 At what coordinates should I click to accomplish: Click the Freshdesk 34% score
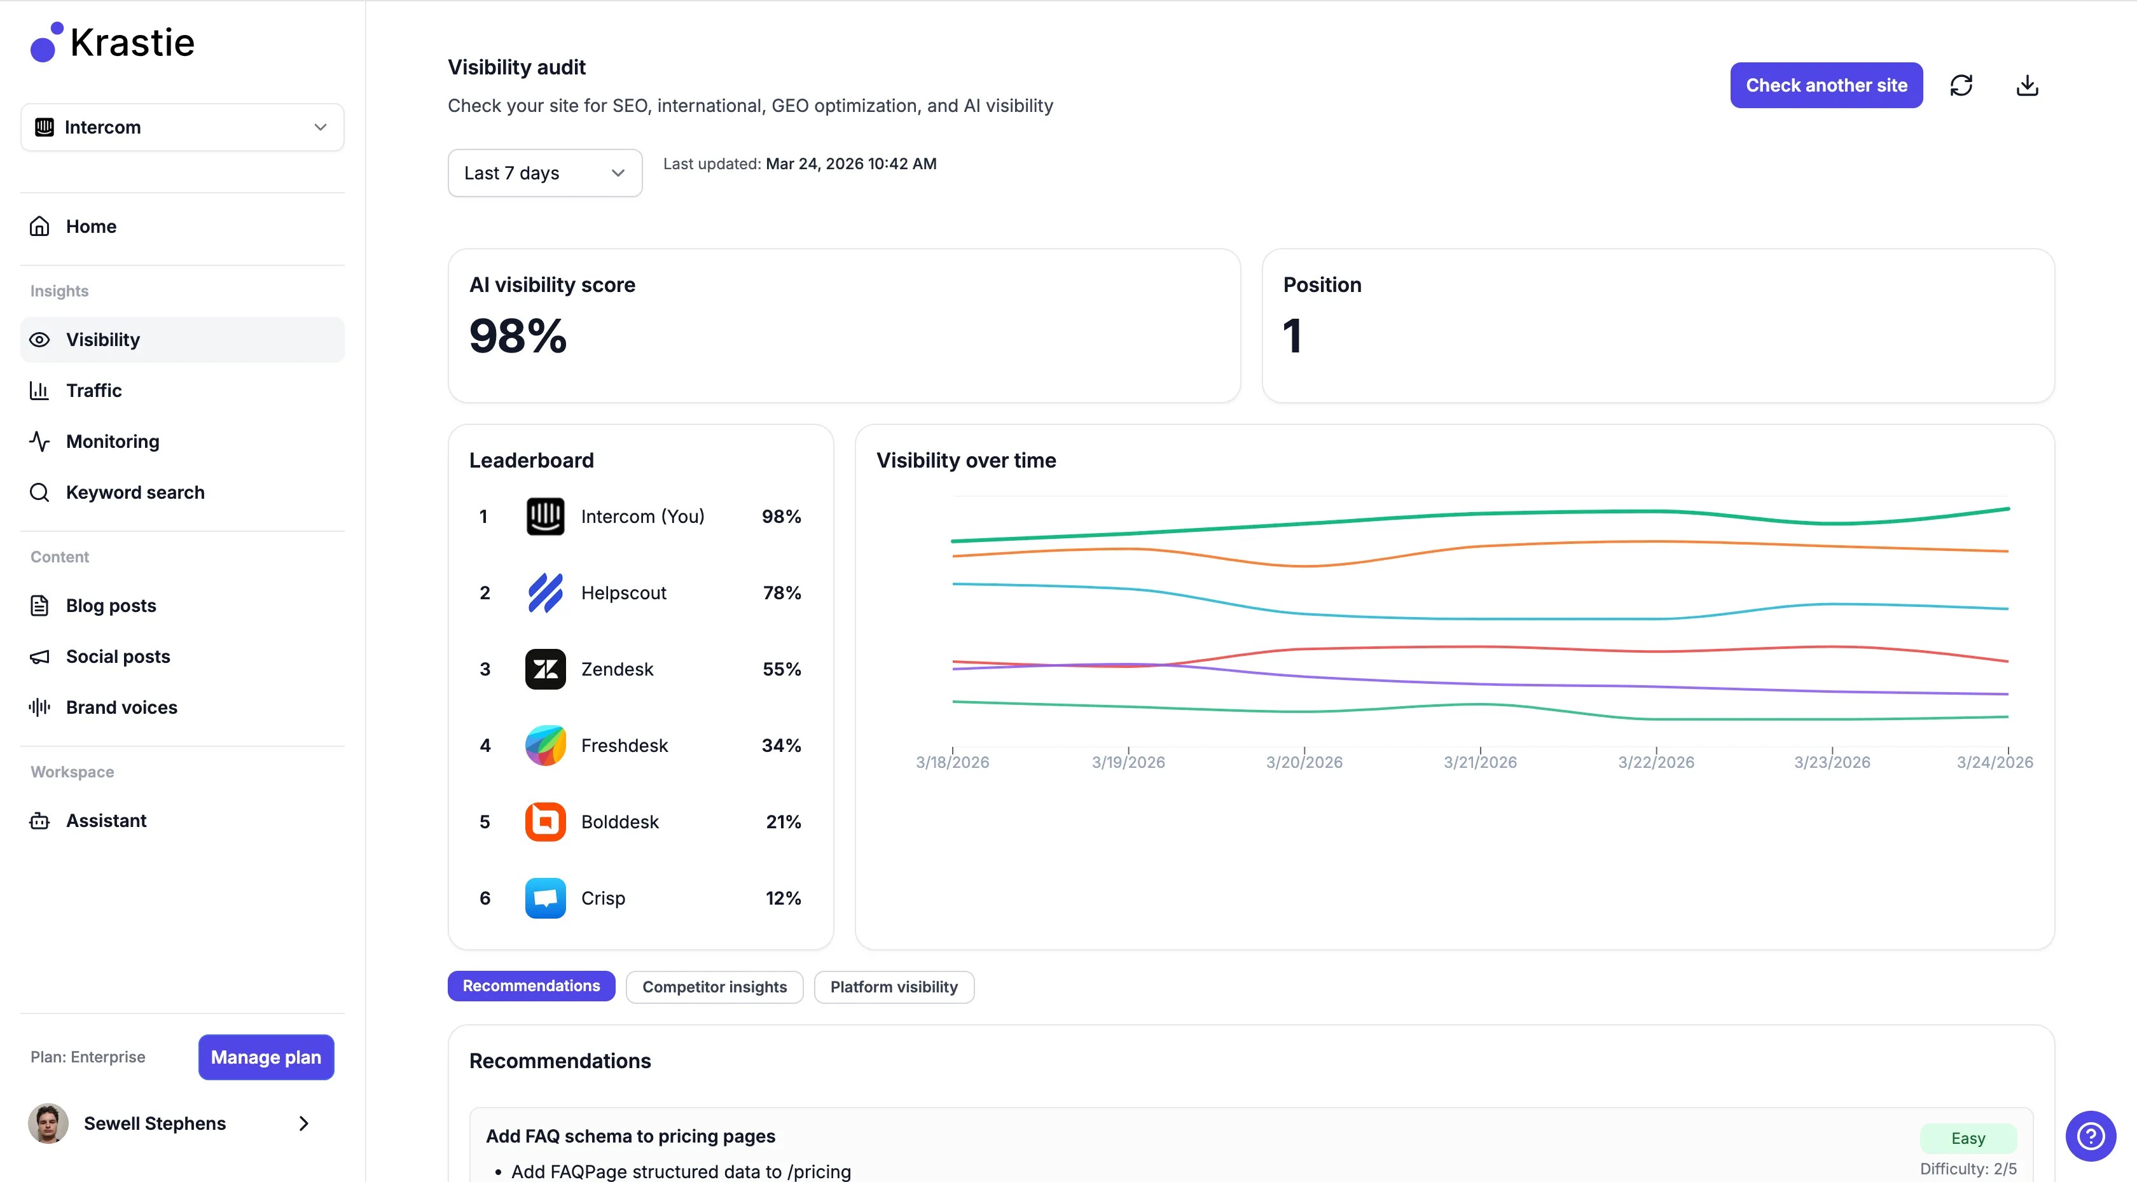782,746
